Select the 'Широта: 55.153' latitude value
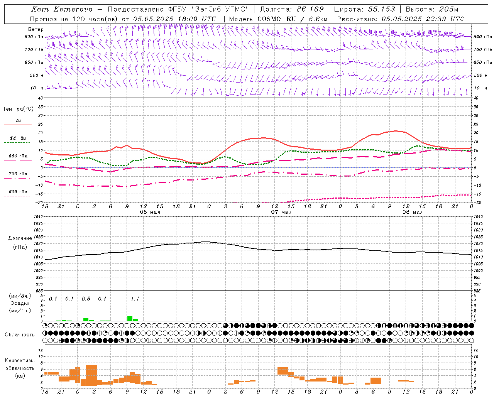 click(x=365, y=9)
